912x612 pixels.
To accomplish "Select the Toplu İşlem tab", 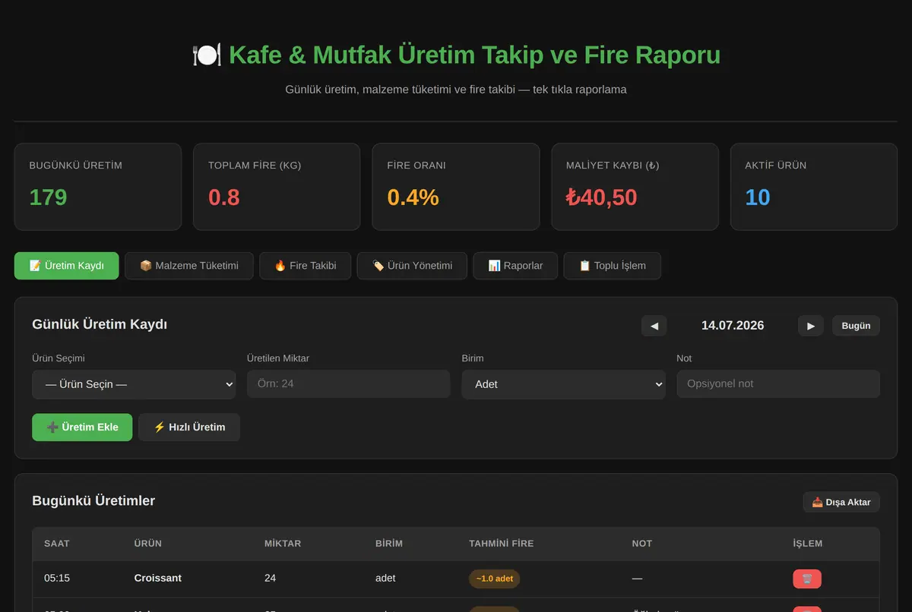I will [x=613, y=266].
